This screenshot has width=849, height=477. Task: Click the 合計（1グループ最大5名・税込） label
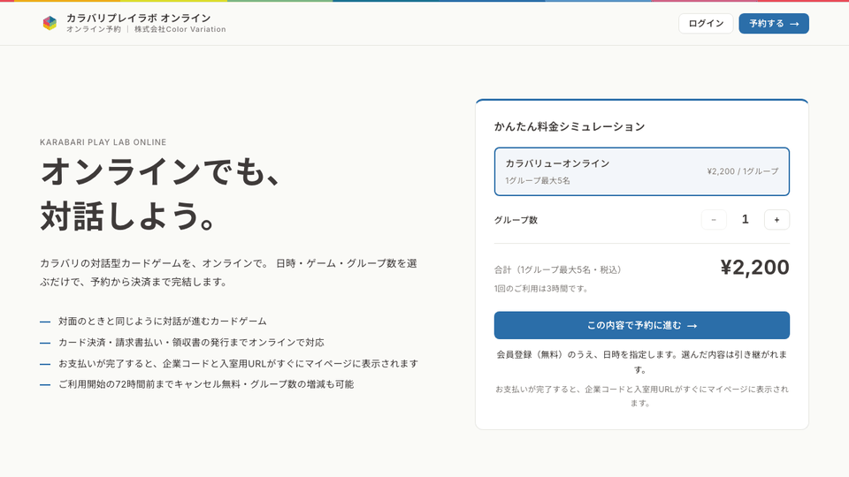click(558, 270)
